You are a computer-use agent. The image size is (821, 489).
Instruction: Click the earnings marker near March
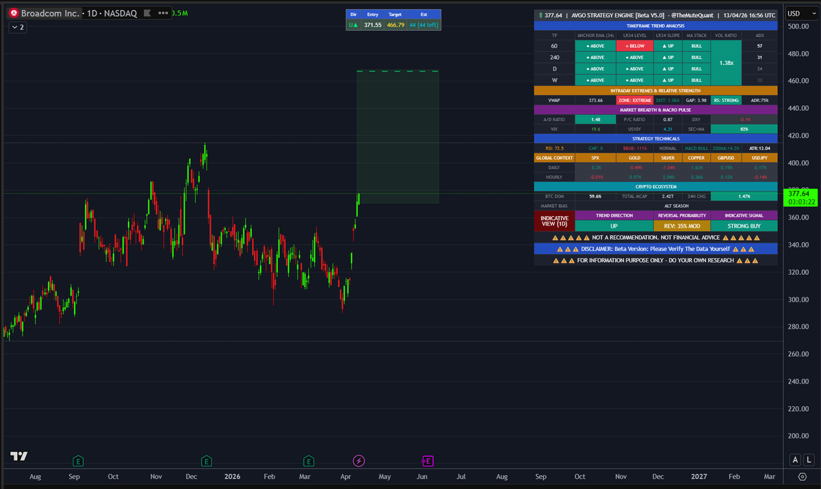309,460
